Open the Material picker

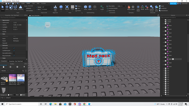coord(67,8)
